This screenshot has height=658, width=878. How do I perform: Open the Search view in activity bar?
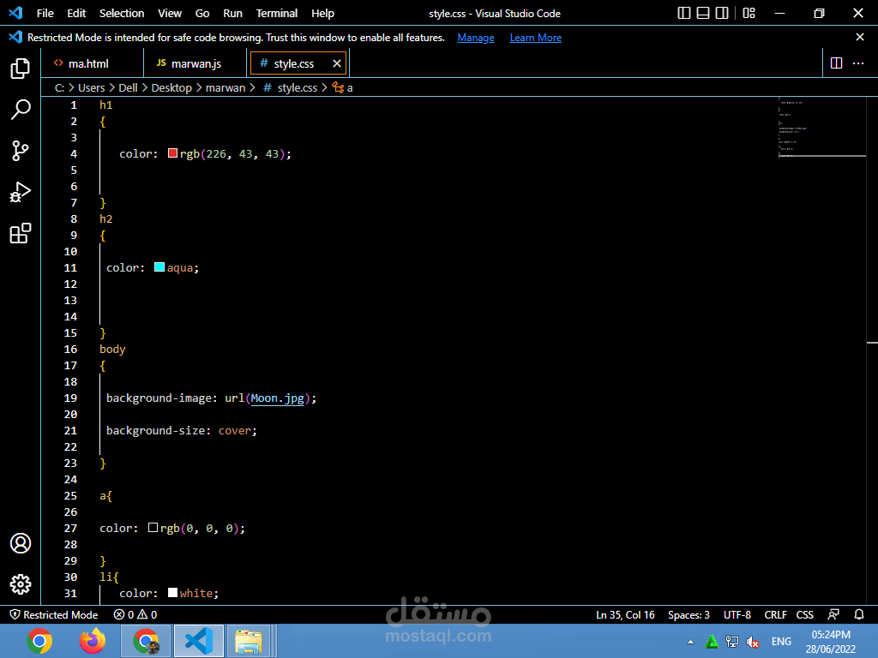pyautogui.click(x=21, y=110)
